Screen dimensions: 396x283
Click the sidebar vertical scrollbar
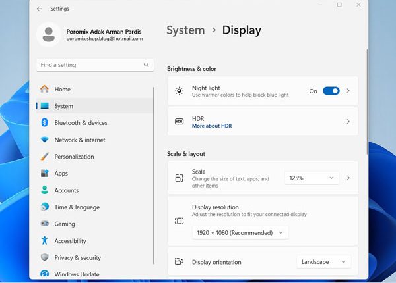tap(154, 175)
